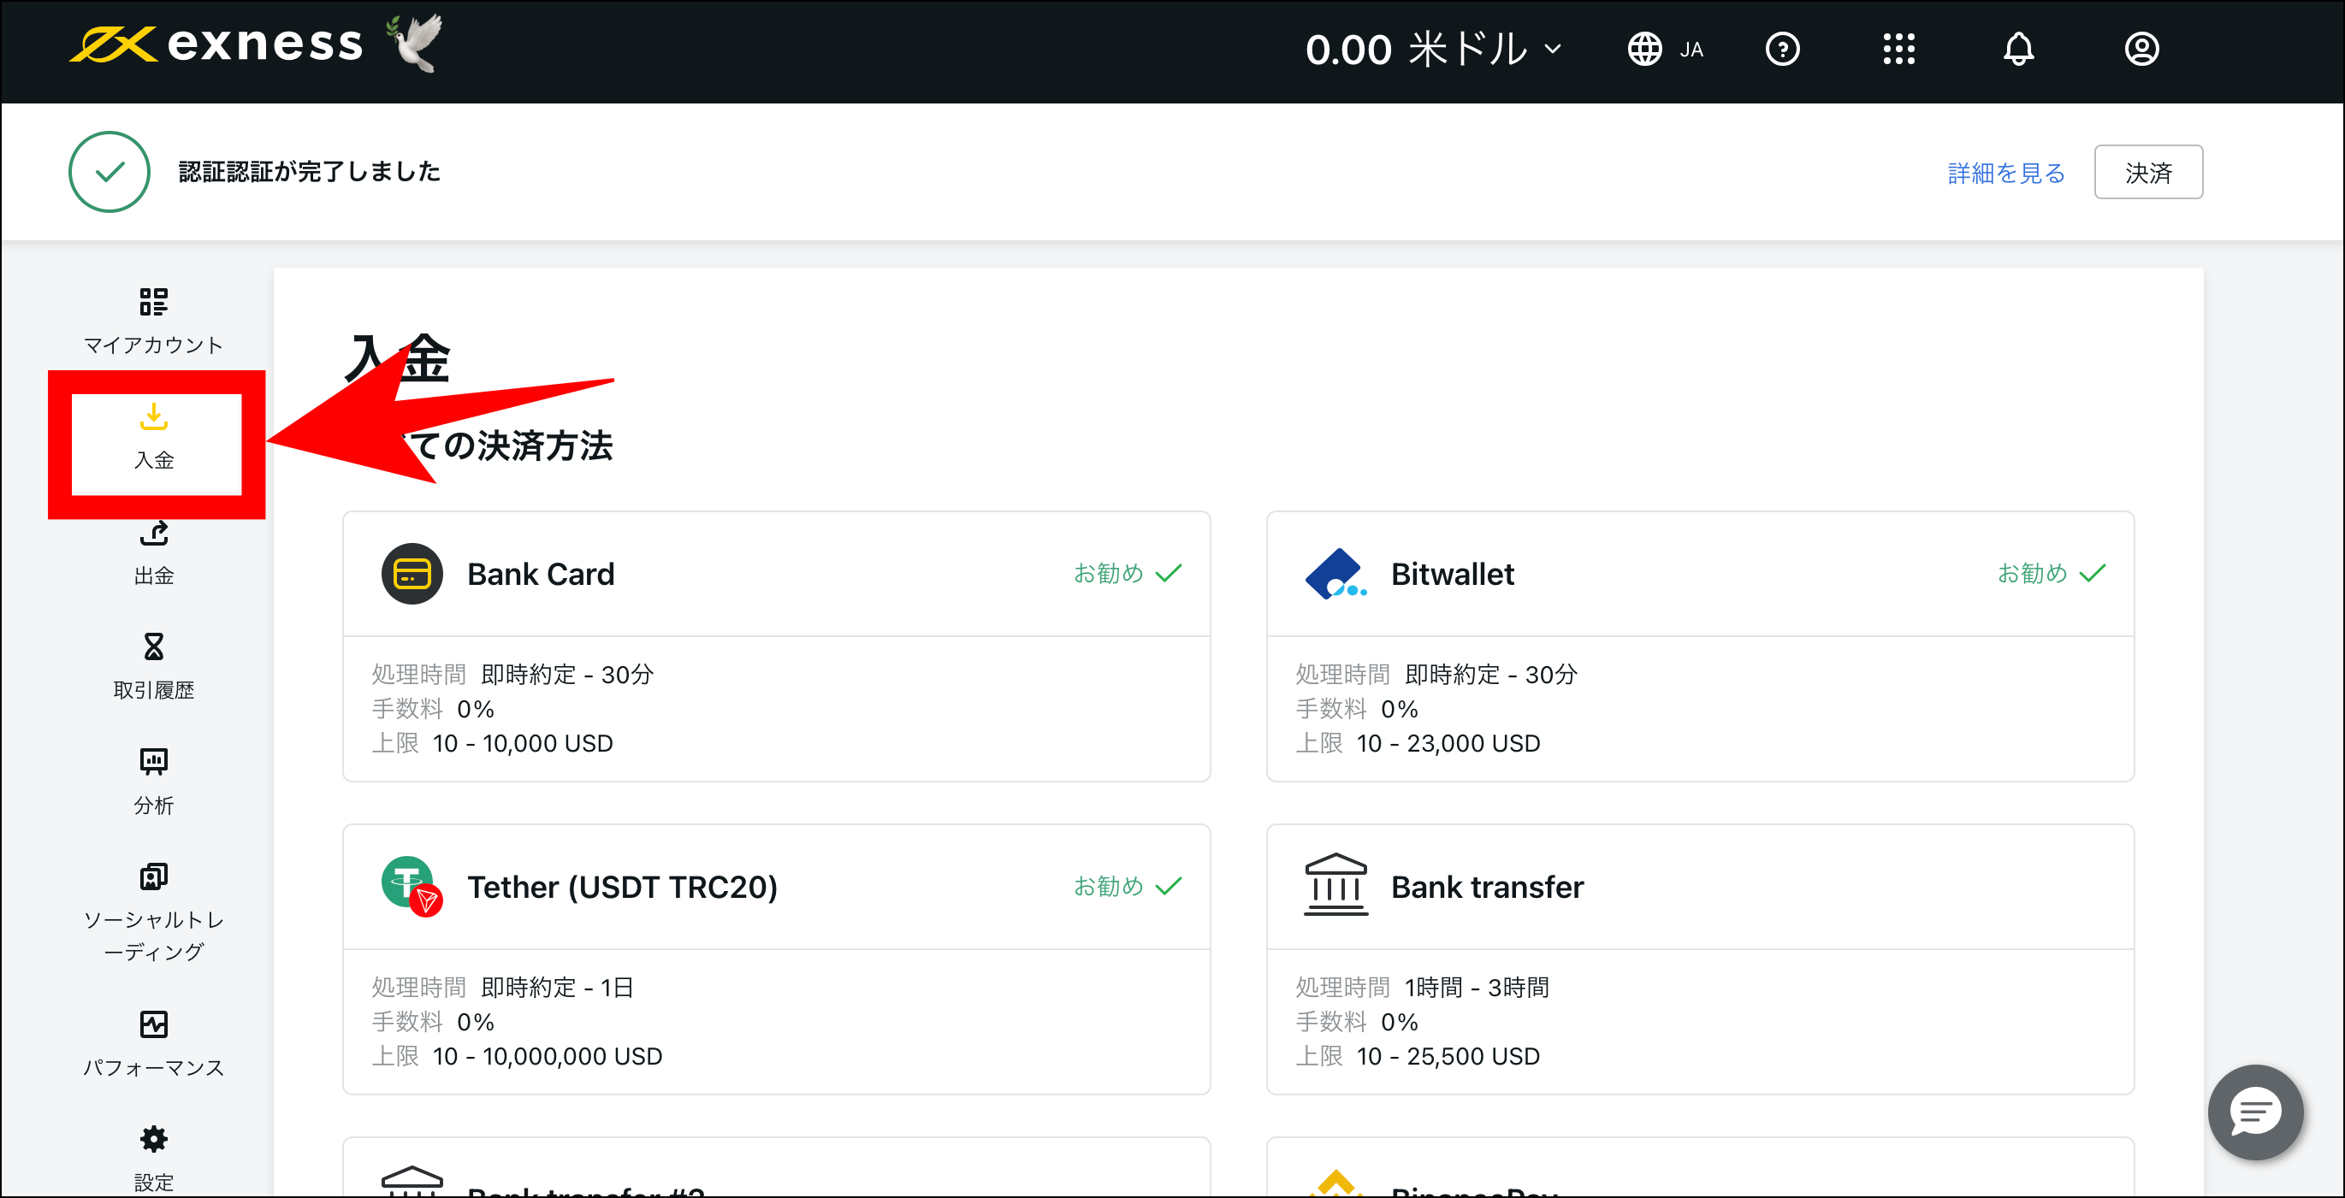This screenshot has height=1198, width=2345.
Task: Open 取引履歴 transaction history
Action: [x=153, y=666]
